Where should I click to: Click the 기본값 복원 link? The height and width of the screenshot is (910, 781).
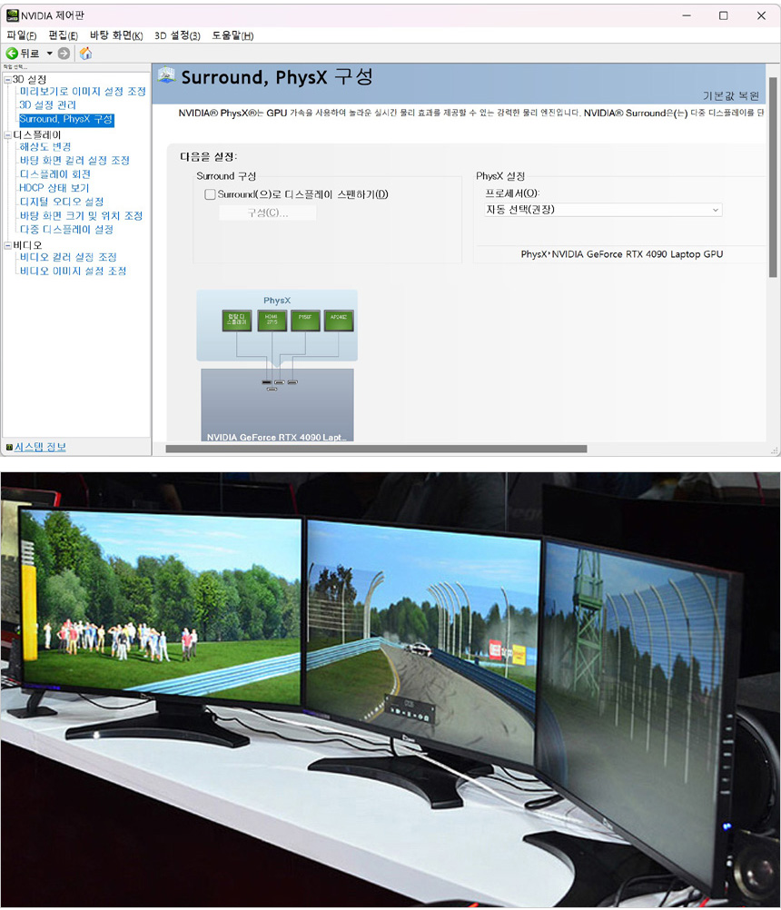click(731, 95)
